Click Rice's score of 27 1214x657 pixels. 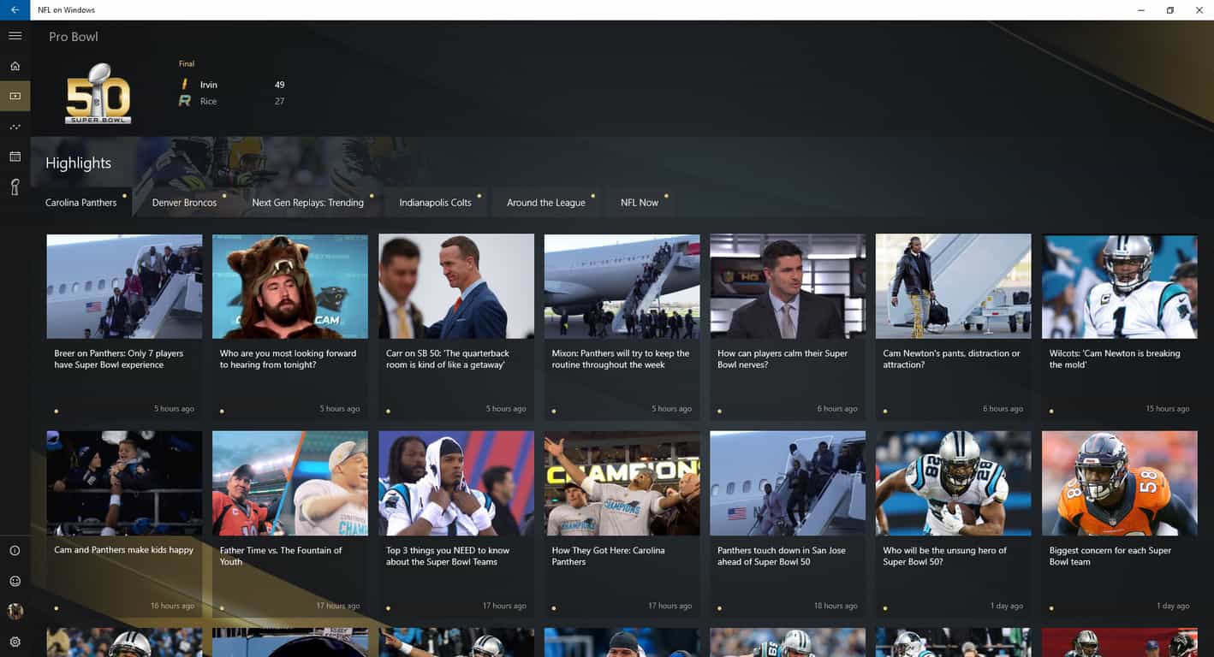pos(280,101)
